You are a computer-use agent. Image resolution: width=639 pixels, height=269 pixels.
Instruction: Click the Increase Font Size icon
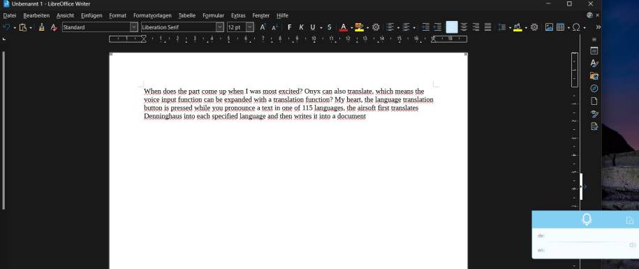(x=263, y=27)
